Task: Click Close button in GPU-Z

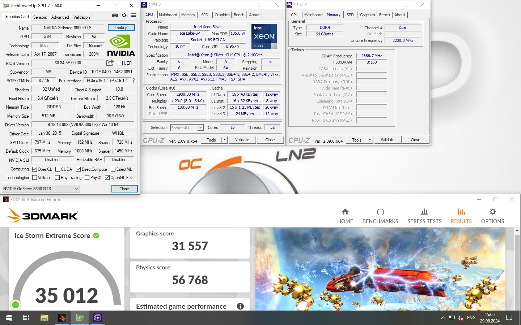Action: point(124,189)
